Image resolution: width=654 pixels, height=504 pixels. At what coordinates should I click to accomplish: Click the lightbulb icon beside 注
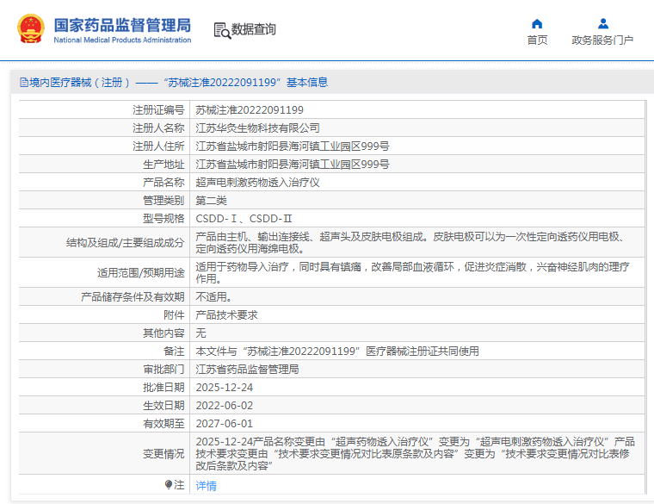[169, 485]
